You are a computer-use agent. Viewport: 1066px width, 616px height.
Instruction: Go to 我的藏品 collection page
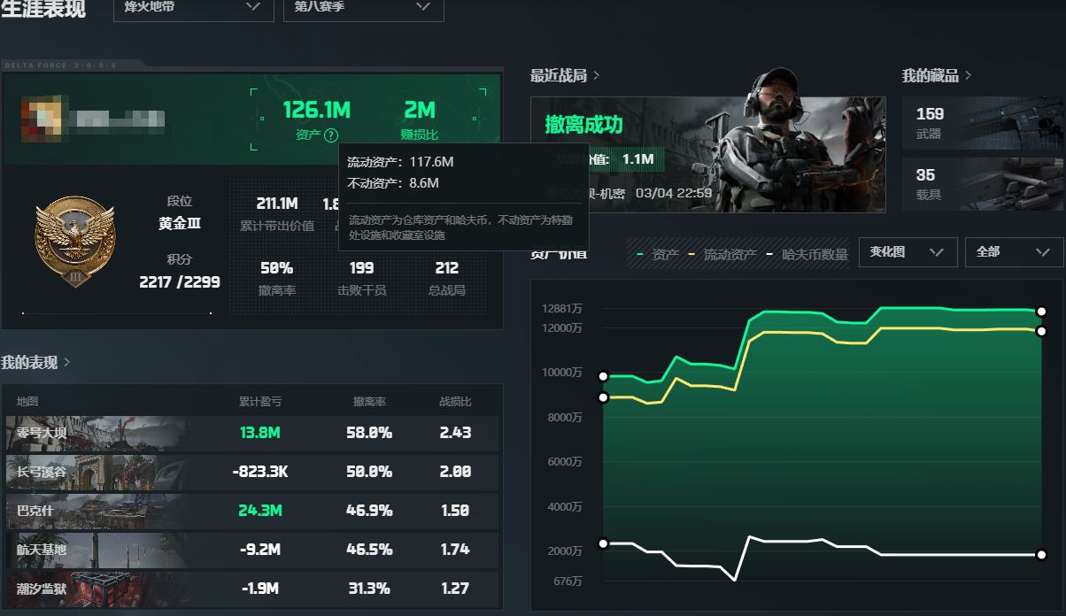click(x=936, y=76)
